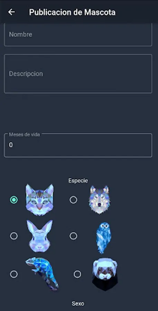Pick the owl species radio button
The image size is (158, 311).
tap(73, 236)
